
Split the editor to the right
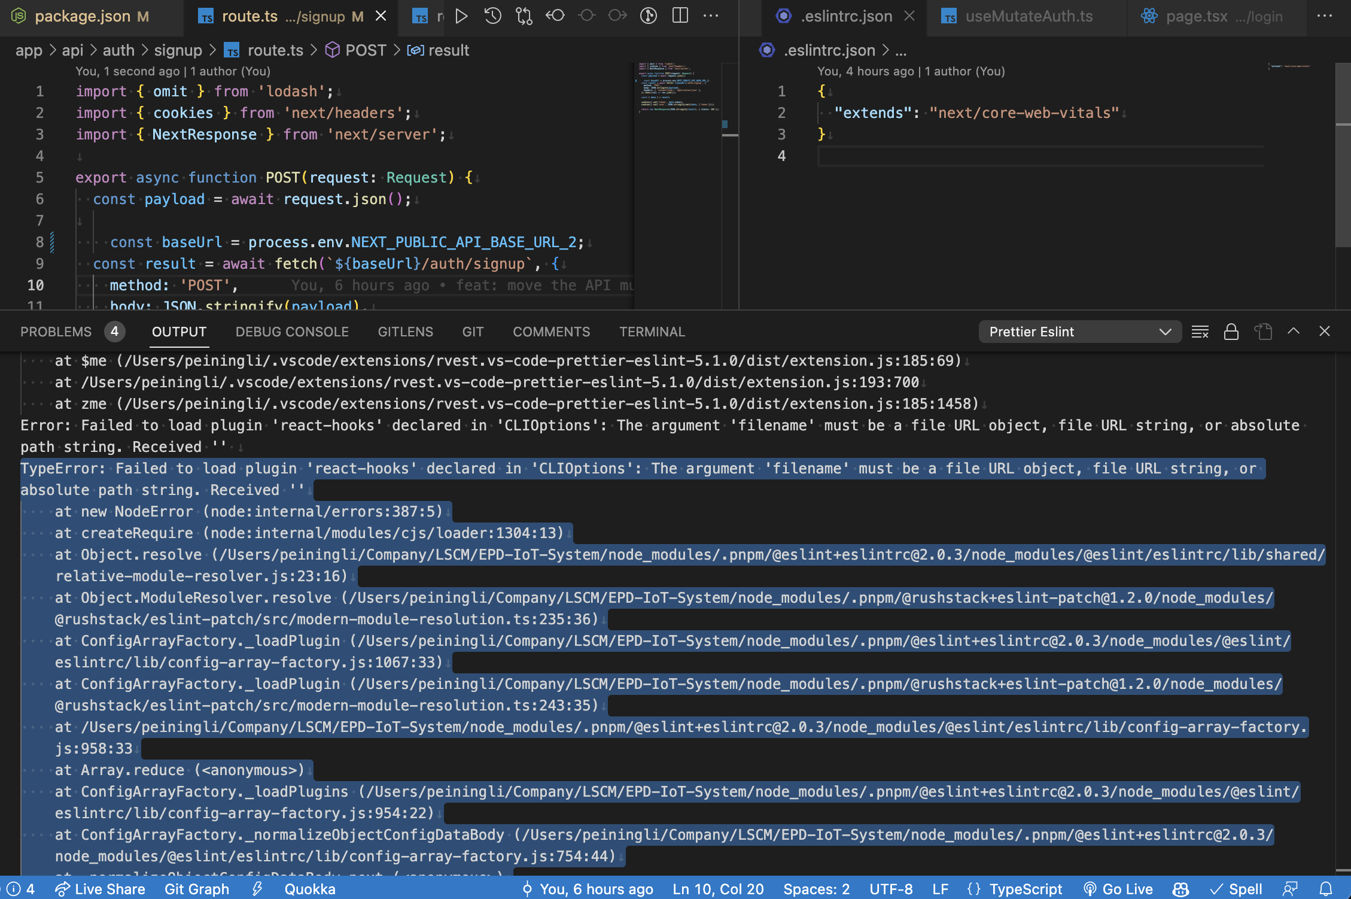click(x=680, y=16)
